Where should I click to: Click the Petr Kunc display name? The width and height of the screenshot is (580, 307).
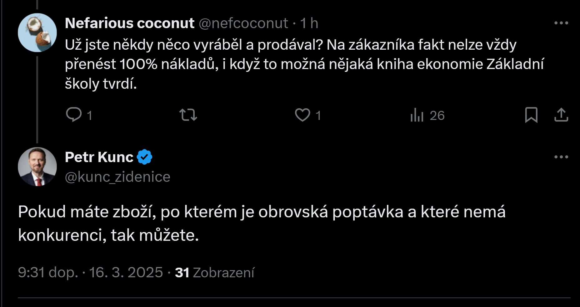point(99,157)
